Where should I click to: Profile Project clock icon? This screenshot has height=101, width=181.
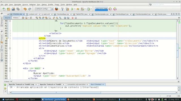coord(89,9)
